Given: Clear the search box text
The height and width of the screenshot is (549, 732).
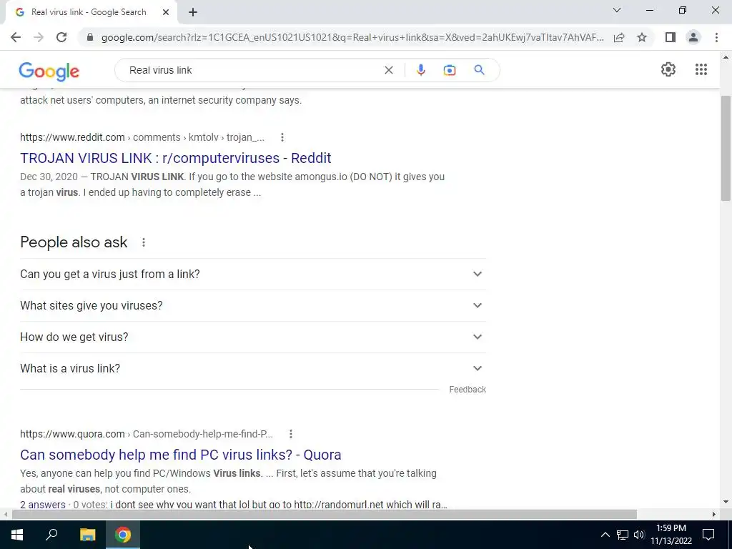Looking at the screenshot, I should 388,70.
